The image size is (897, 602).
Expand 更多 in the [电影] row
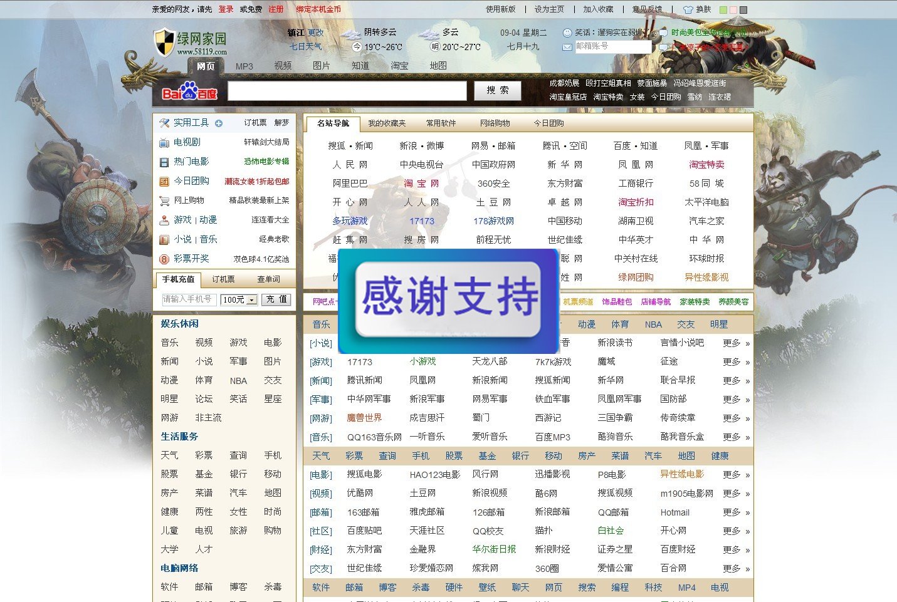737,475
